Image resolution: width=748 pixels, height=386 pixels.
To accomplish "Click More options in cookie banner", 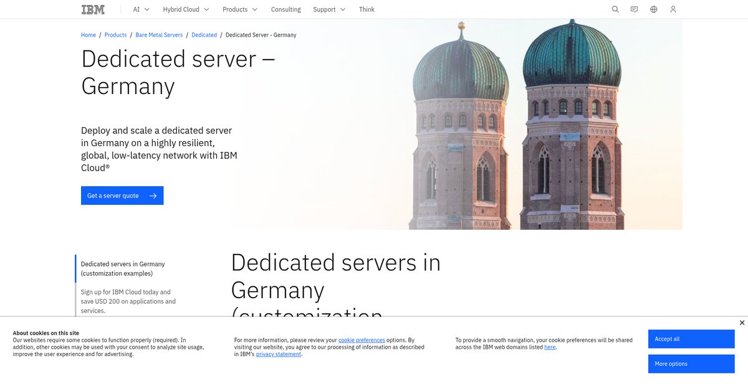I will pos(691,364).
